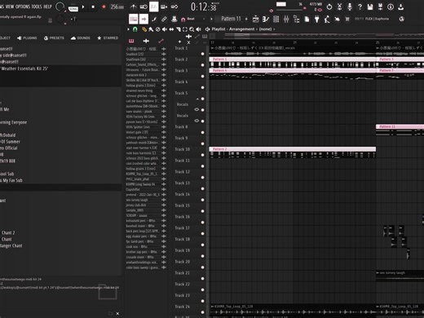424x318 pixels.
Task: Click the tempo value 256.000
Action: (x=117, y=7)
